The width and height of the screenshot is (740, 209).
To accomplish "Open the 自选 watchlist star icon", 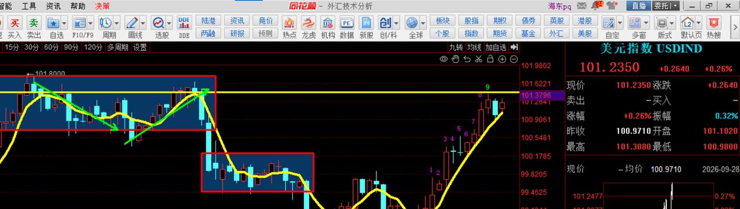I will coord(54,23).
